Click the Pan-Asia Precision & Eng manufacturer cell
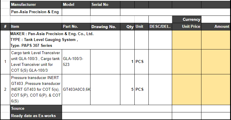Viewport: 231px width, 120px height. point(36,12)
